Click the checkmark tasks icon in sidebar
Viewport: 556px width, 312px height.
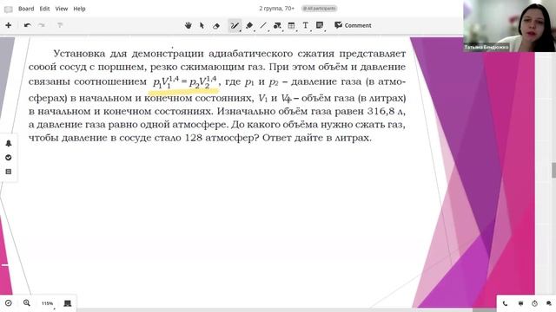pyautogui.click(x=9, y=158)
